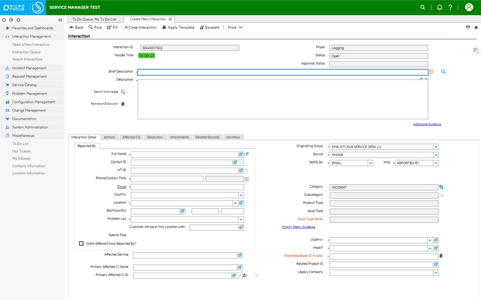This screenshot has height=300, width=481.
Task: Click the fill icon next to Urgency
Action: point(436,240)
